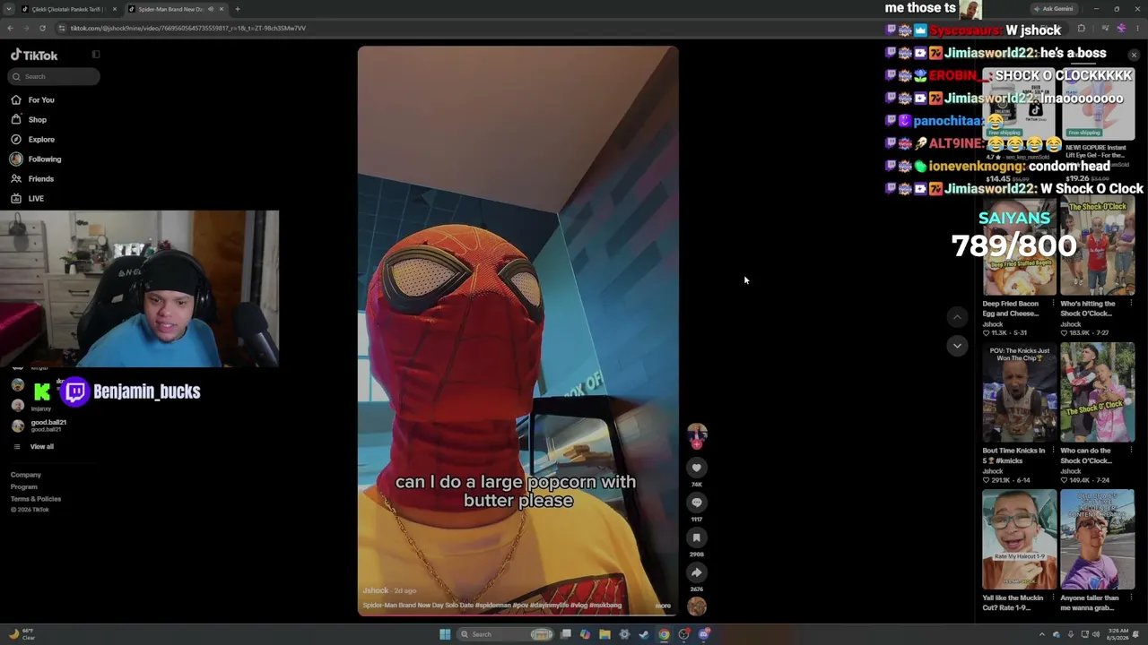Close the Spider-Man Brand New Day tab

click(222, 9)
